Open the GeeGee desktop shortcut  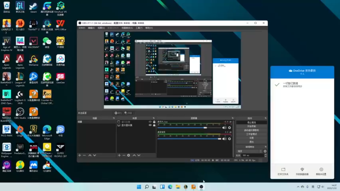[60, 78]
